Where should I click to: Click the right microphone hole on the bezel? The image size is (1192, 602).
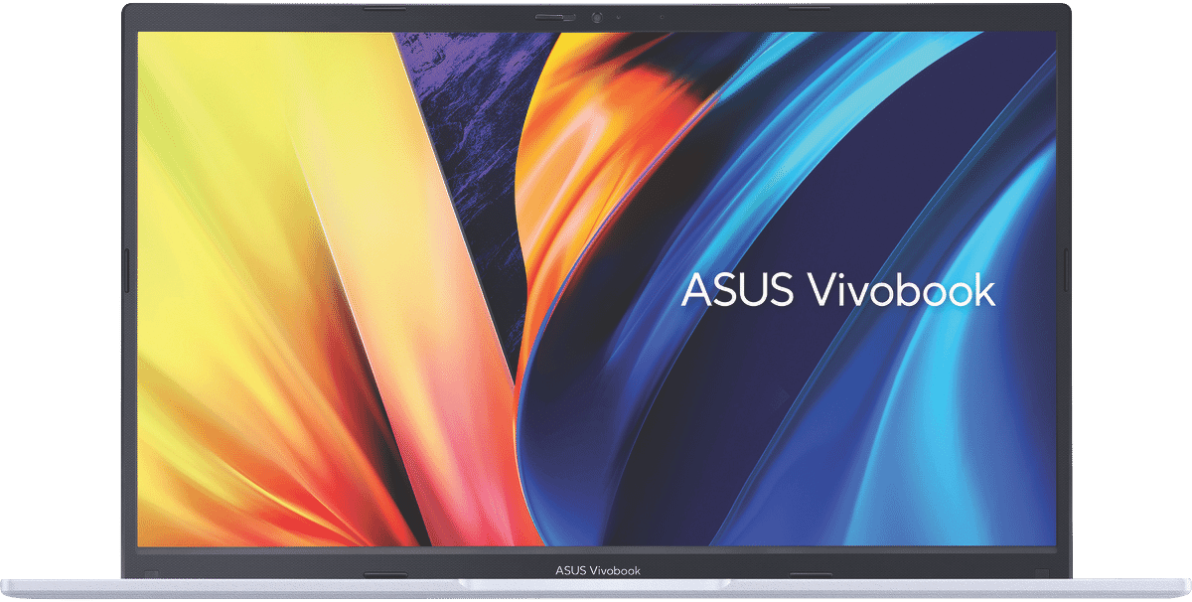(x=662, y=17)
